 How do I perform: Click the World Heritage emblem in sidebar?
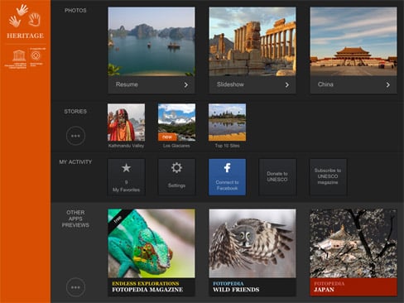click(36, 55)
